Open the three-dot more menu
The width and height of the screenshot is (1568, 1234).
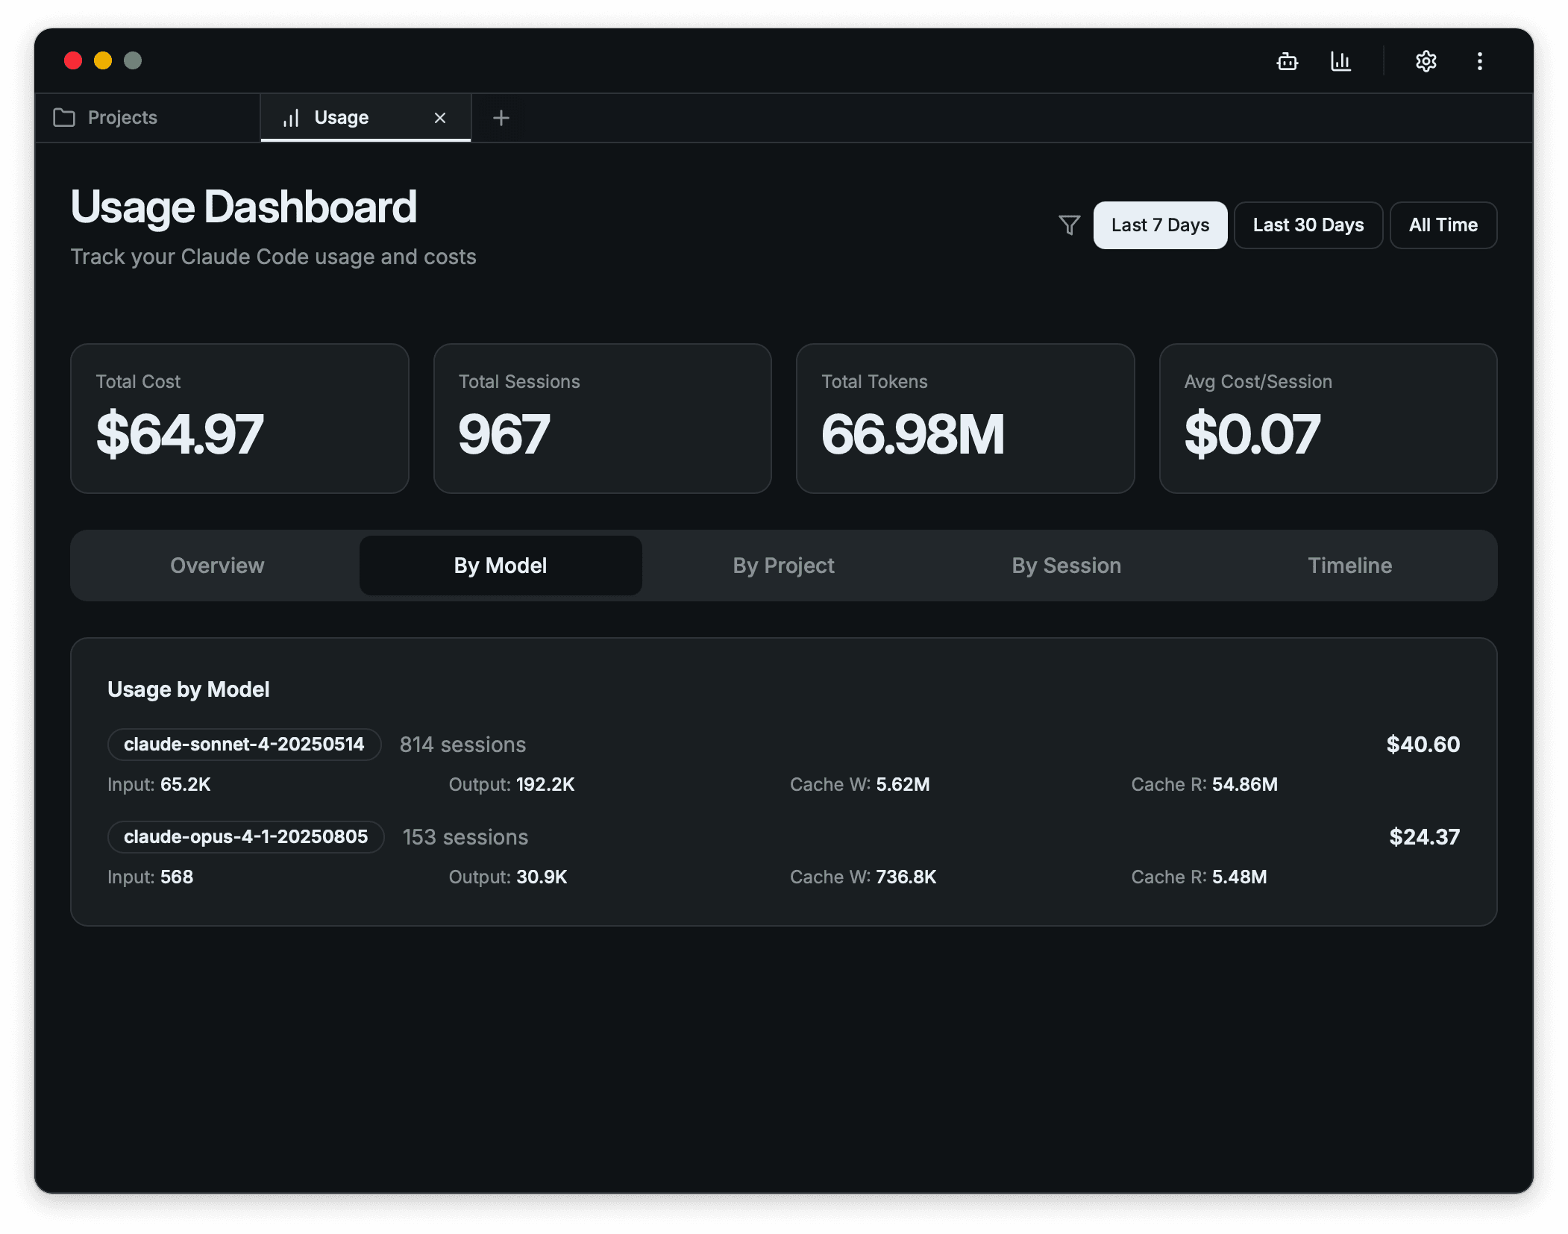click(x=1479, y=61)
